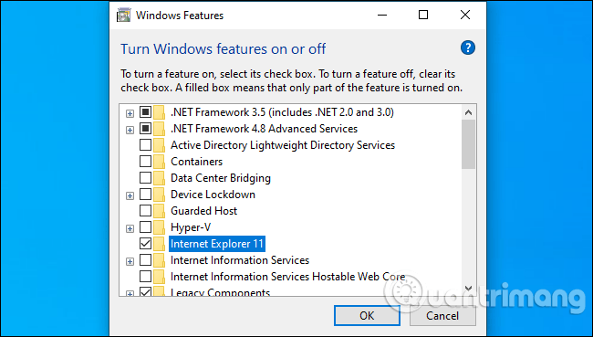Click the Cancel button
This screenshot has width=593, height=337.
click(442, 315)
